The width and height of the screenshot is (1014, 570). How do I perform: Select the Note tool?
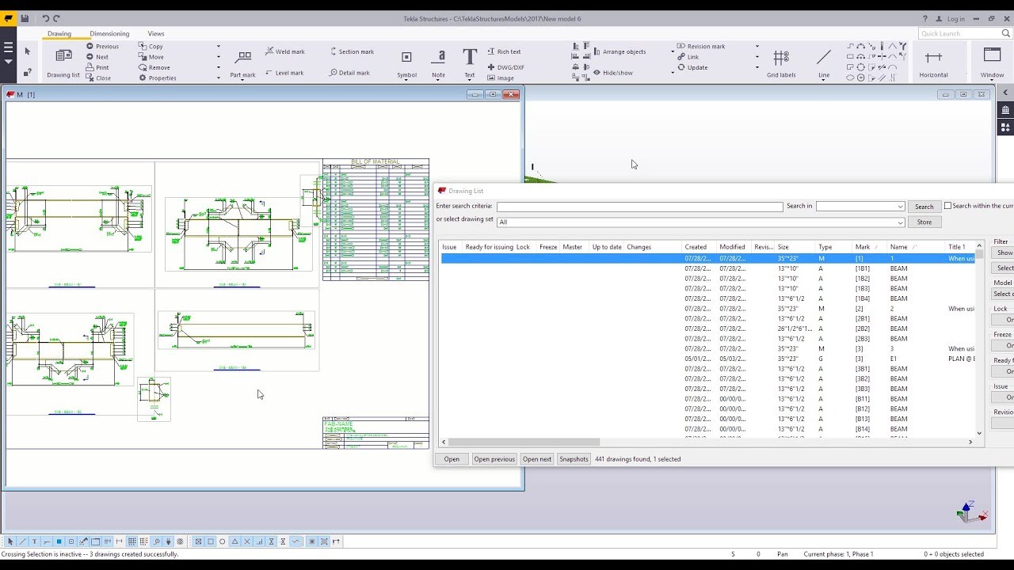tap(439, 64)
